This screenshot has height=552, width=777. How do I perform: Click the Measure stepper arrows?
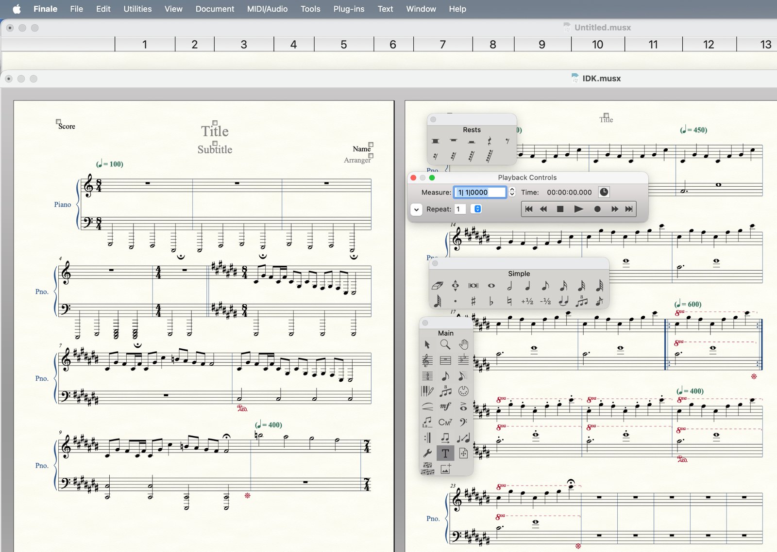pyautogui.click(x=512, y=192)
